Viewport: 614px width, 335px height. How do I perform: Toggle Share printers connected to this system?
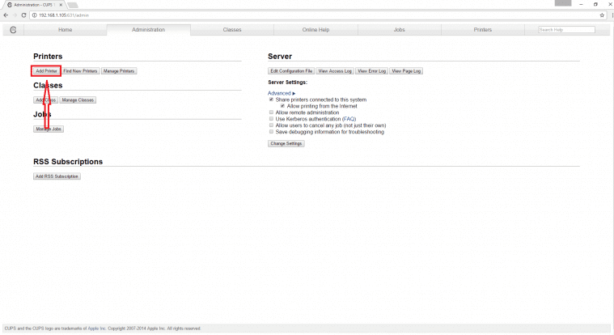(271, 100)
